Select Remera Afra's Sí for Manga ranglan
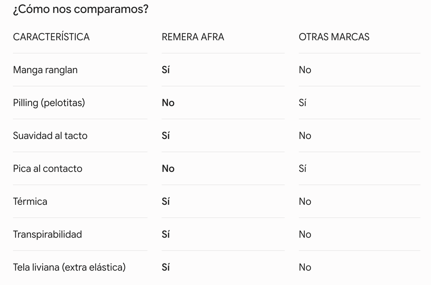Viewport: 431px width, 285px height. (166, 70)
